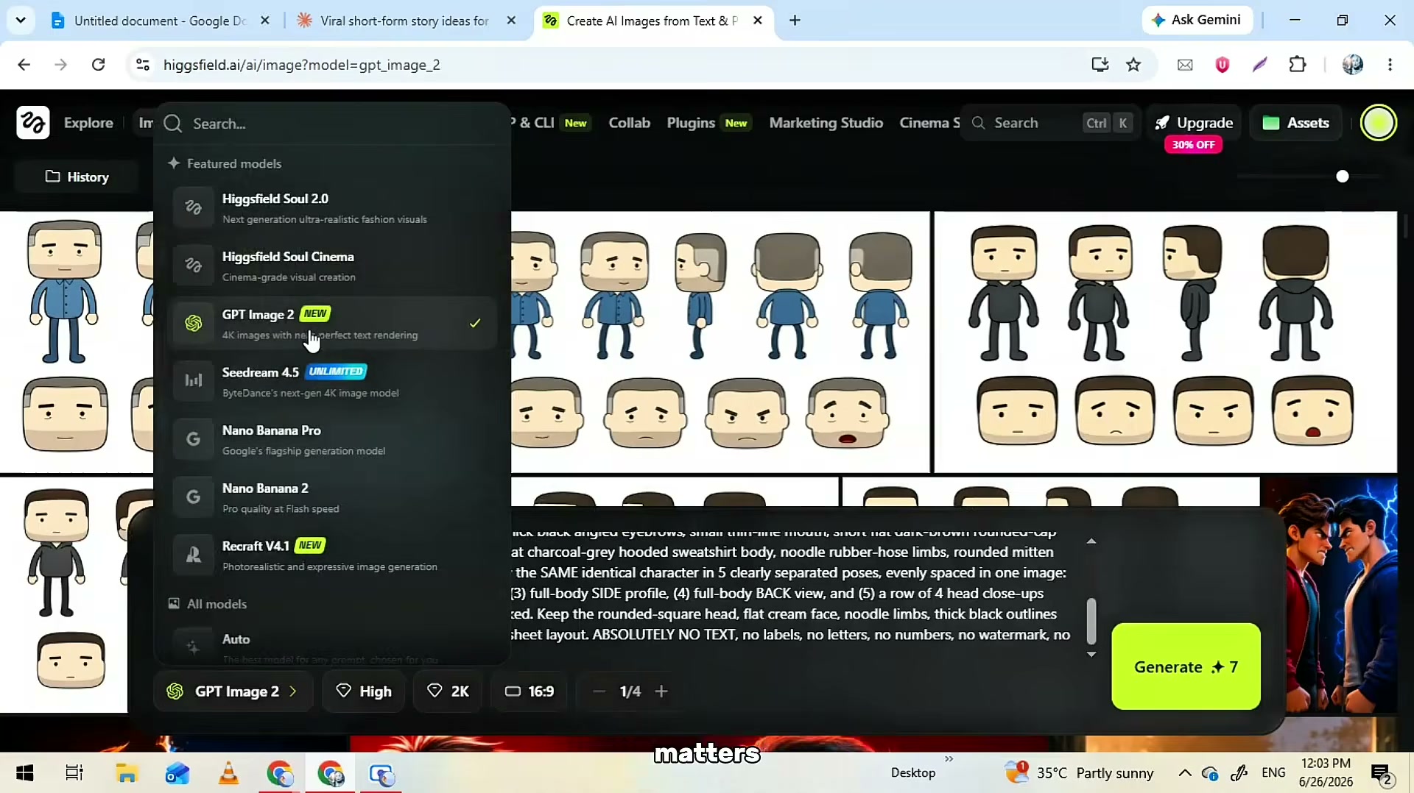1414x793 pixels.
Task: Click the user profile avatar
Action: (x=1379, y=123)
